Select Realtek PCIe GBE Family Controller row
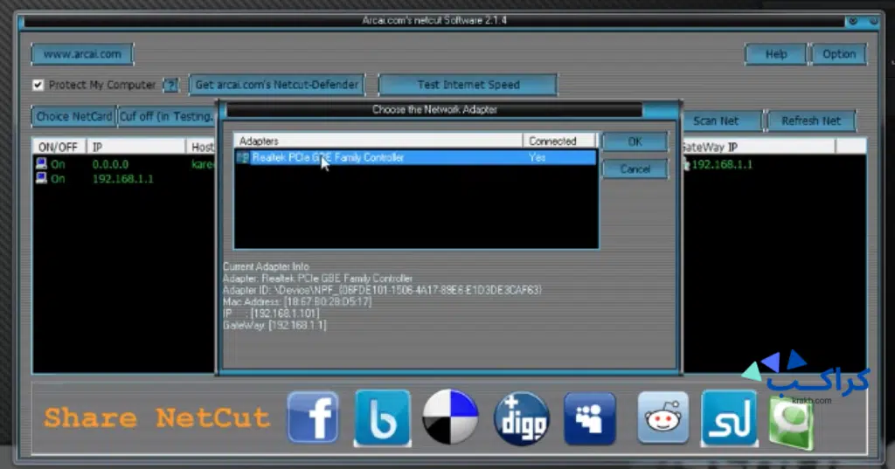The width and height of the screenshot is (895, 469). click(x=415, y=157)
